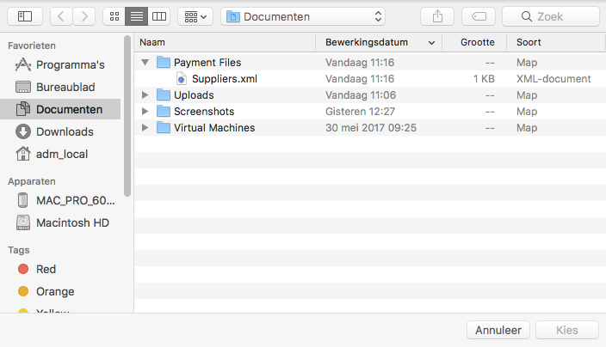Open the item arrangement dropdown
The height and width of the screenshot is (347, 606).
[x=195, y=16]
